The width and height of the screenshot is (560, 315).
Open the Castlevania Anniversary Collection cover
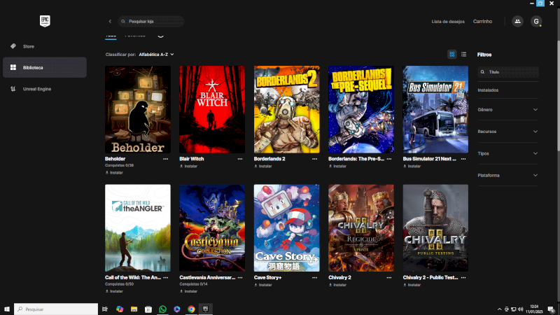click(212, 228)
